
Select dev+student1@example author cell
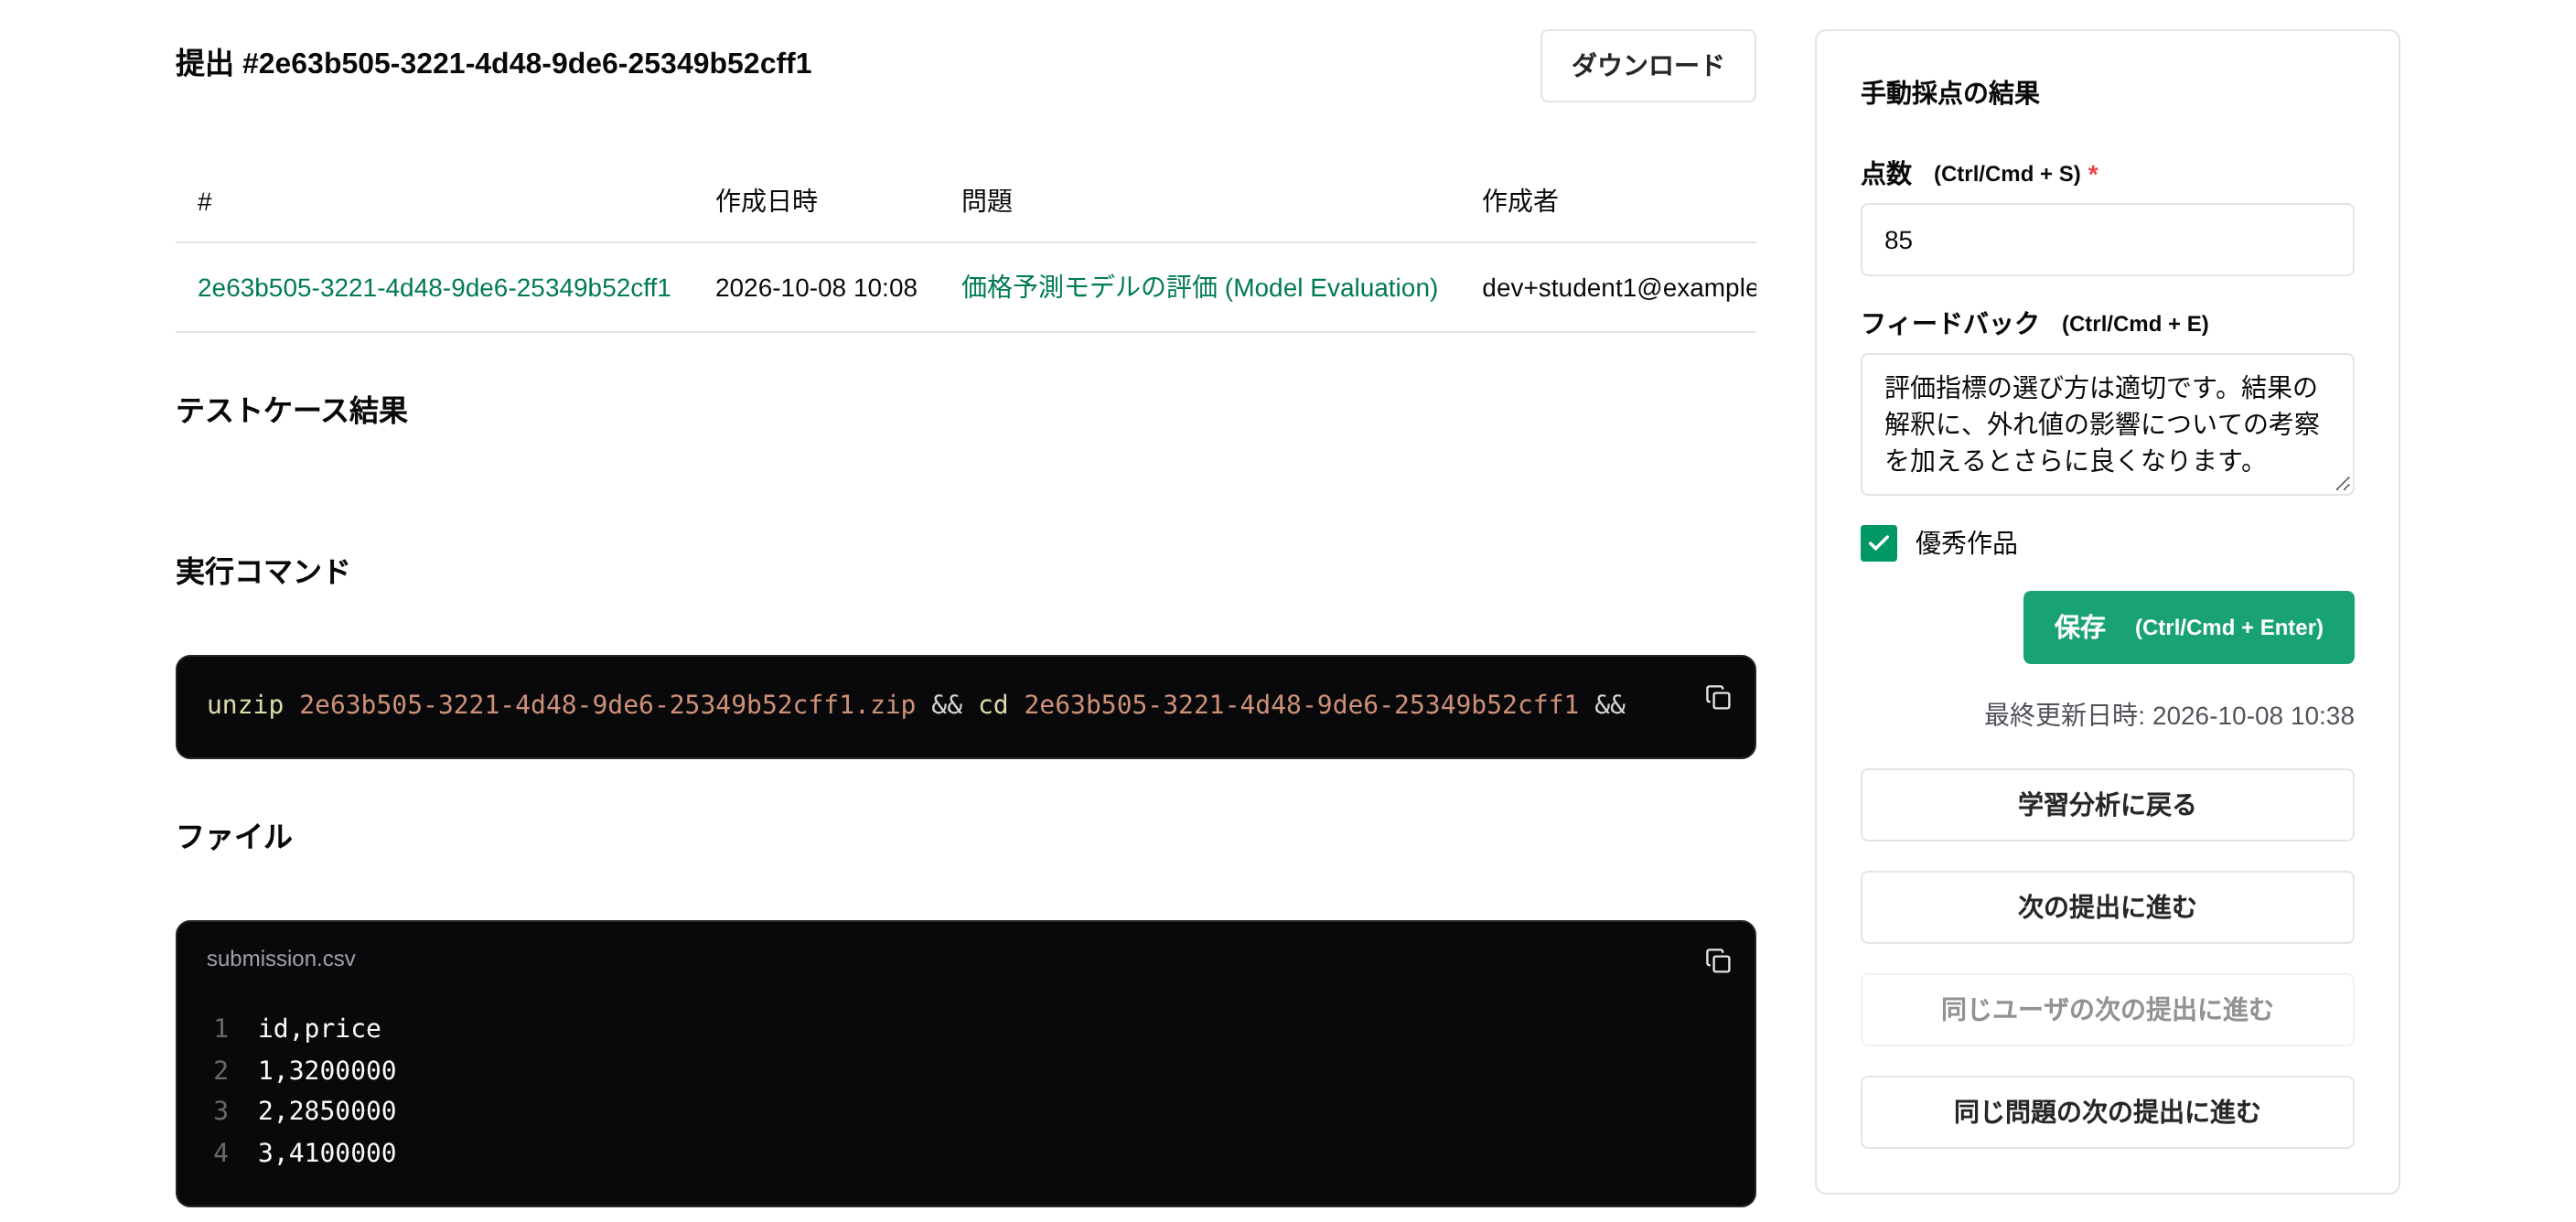pos(1619,288)
